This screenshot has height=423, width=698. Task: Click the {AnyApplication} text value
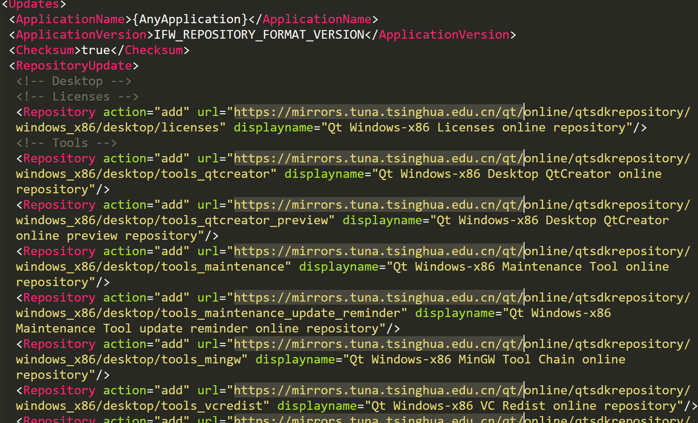coord(190,19)
